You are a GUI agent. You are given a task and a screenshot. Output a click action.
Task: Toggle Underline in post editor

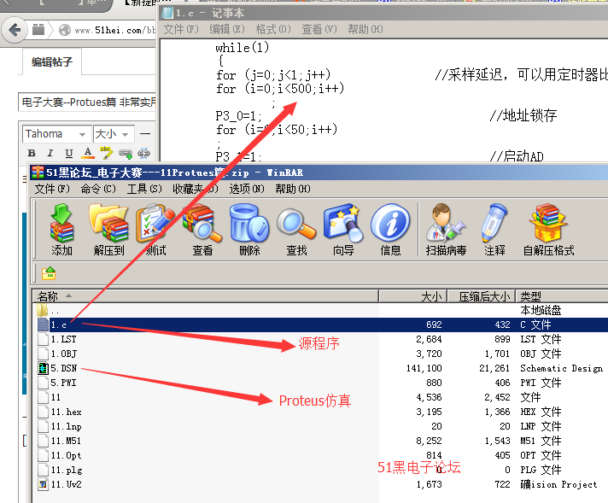coord(69,153)
